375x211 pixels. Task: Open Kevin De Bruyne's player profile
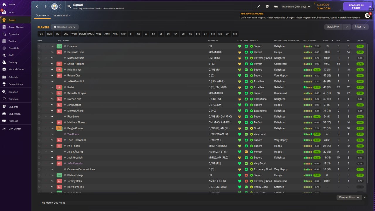coord(76,93)
